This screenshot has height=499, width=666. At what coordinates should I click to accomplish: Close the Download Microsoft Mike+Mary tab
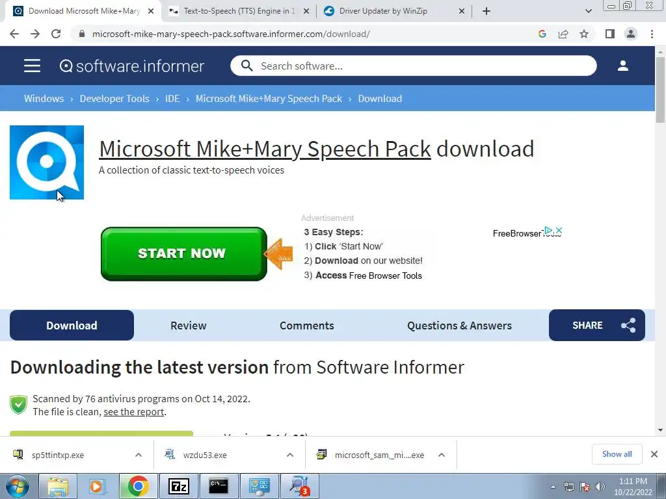(x=151, y=11)
